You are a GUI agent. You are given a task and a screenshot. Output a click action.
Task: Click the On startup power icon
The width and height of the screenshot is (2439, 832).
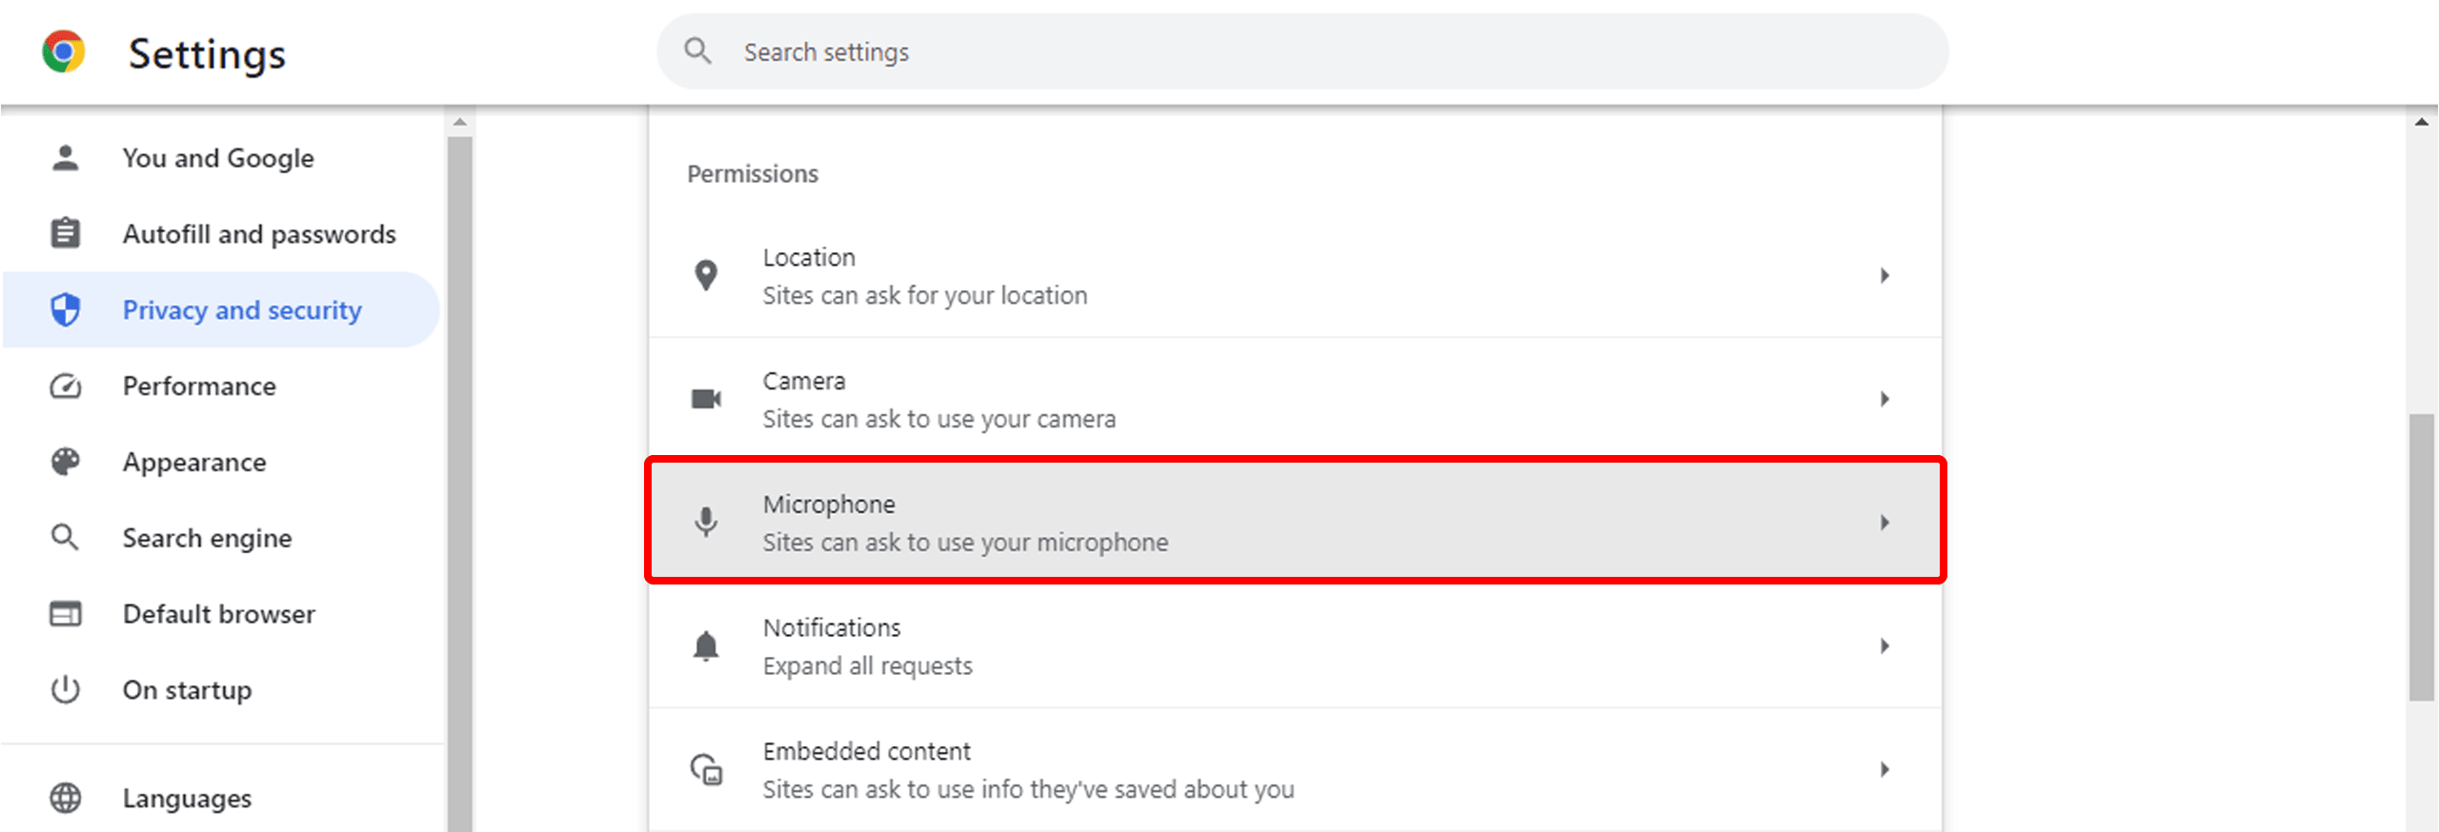(66, 689)
